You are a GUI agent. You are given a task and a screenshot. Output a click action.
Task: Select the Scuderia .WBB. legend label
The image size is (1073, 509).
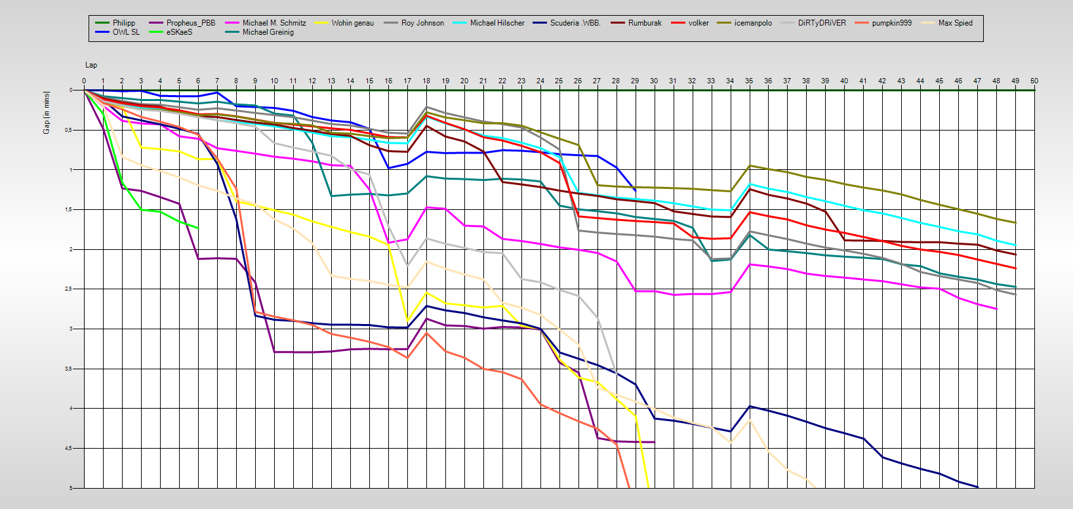click(575, 23)
